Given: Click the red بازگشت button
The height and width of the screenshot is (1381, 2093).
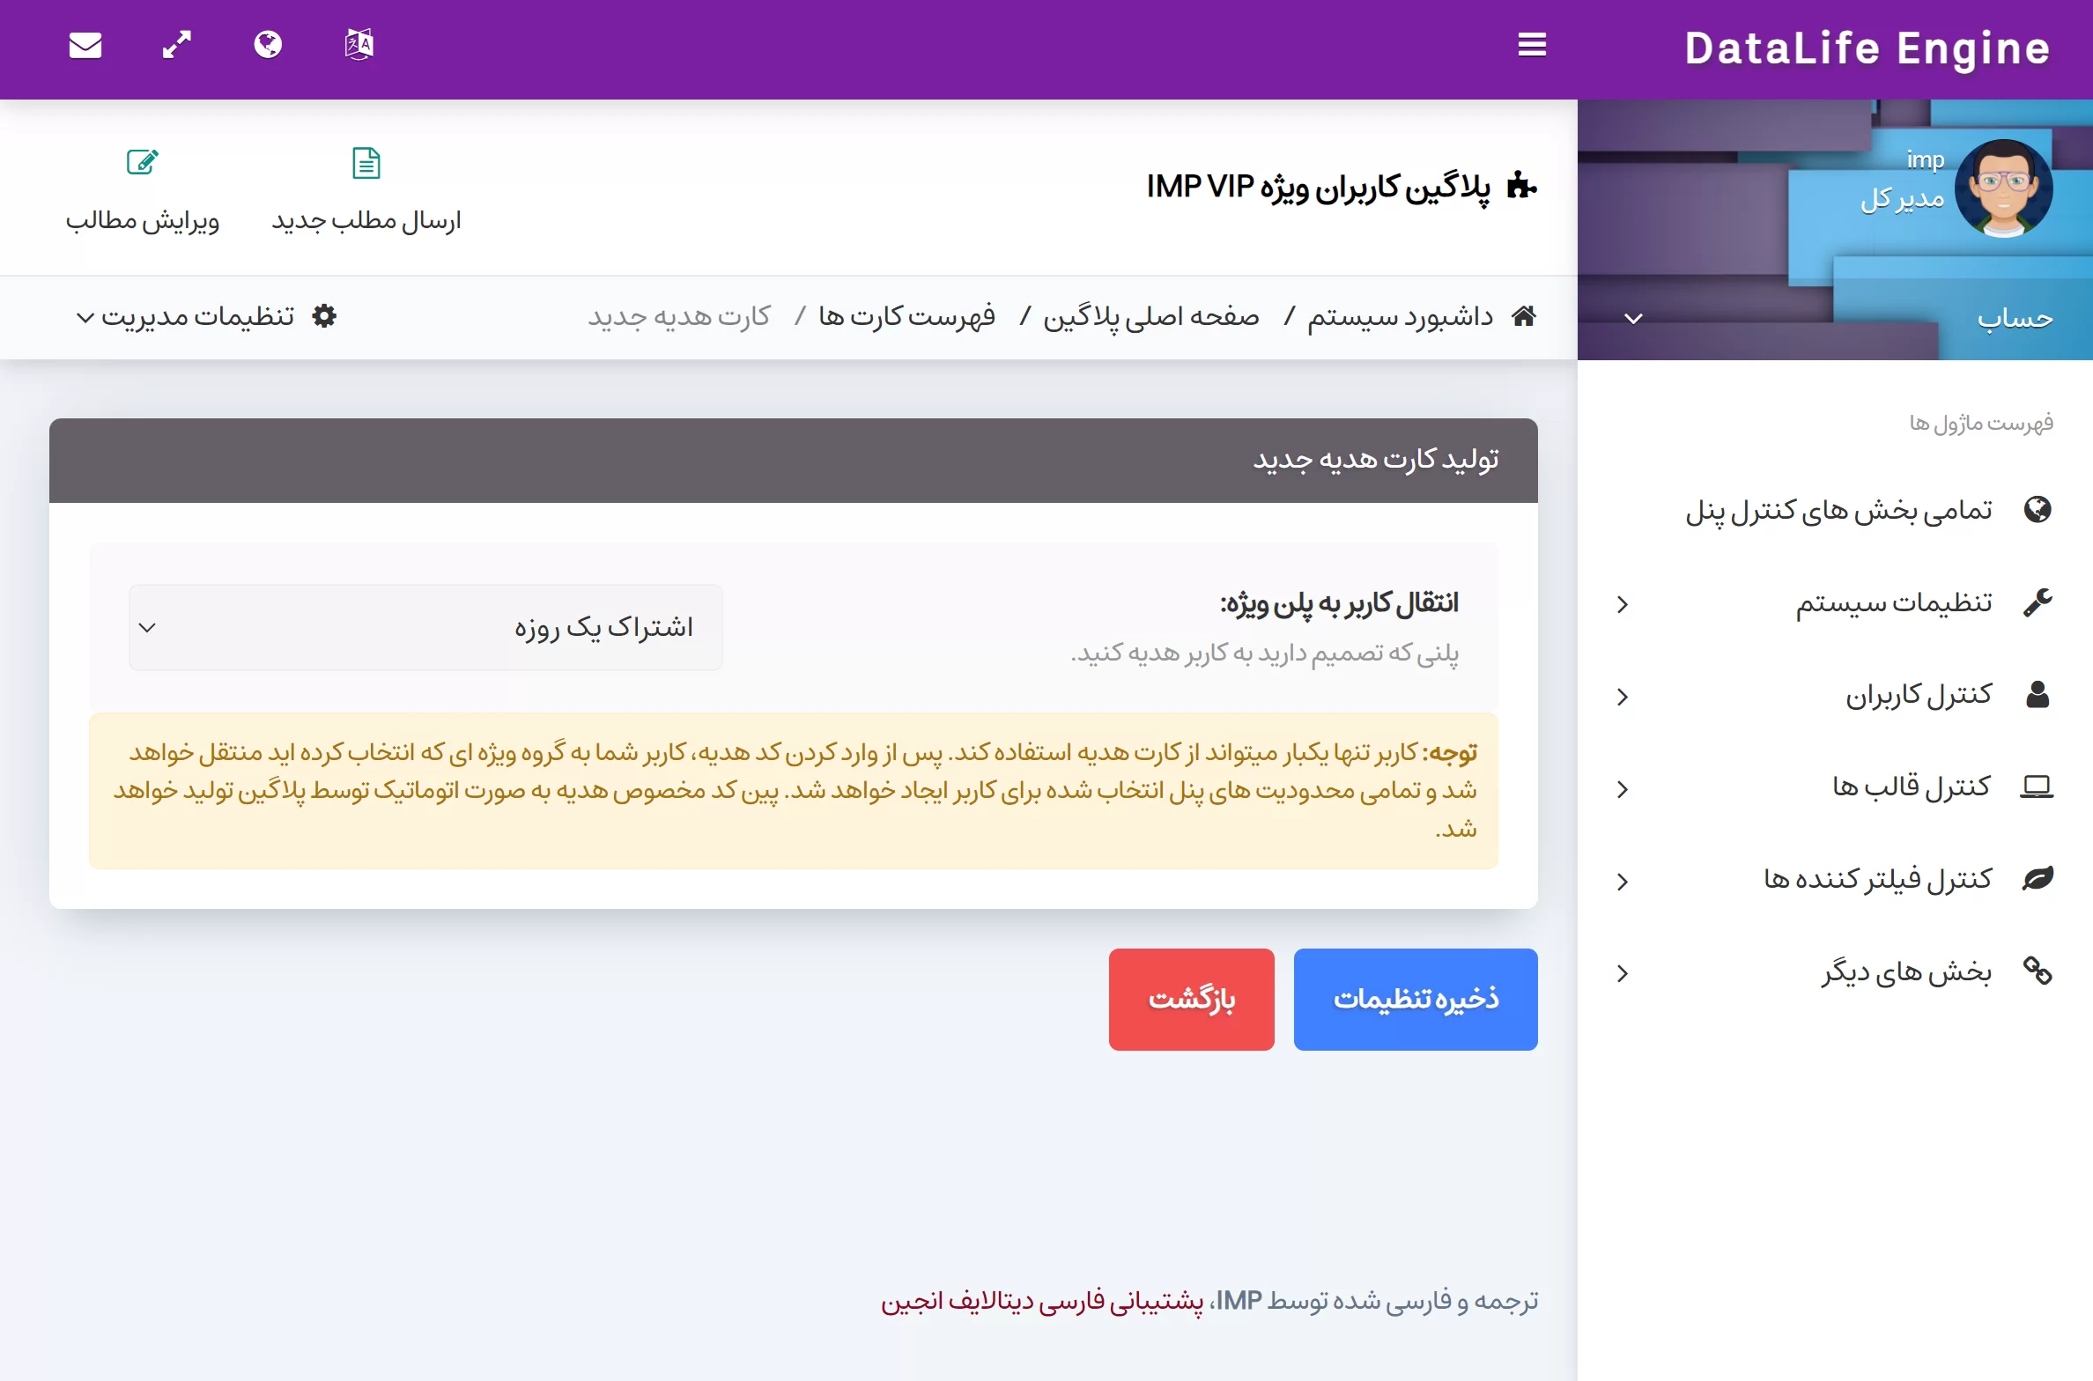Looking at the screenshot, I should [x=1191, y=999].
